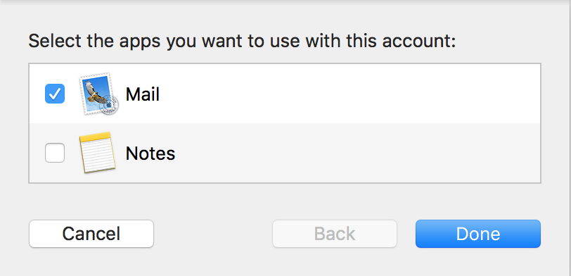Uncheck the Mail checkbox

pyautogui.click(x=55, y=94)
